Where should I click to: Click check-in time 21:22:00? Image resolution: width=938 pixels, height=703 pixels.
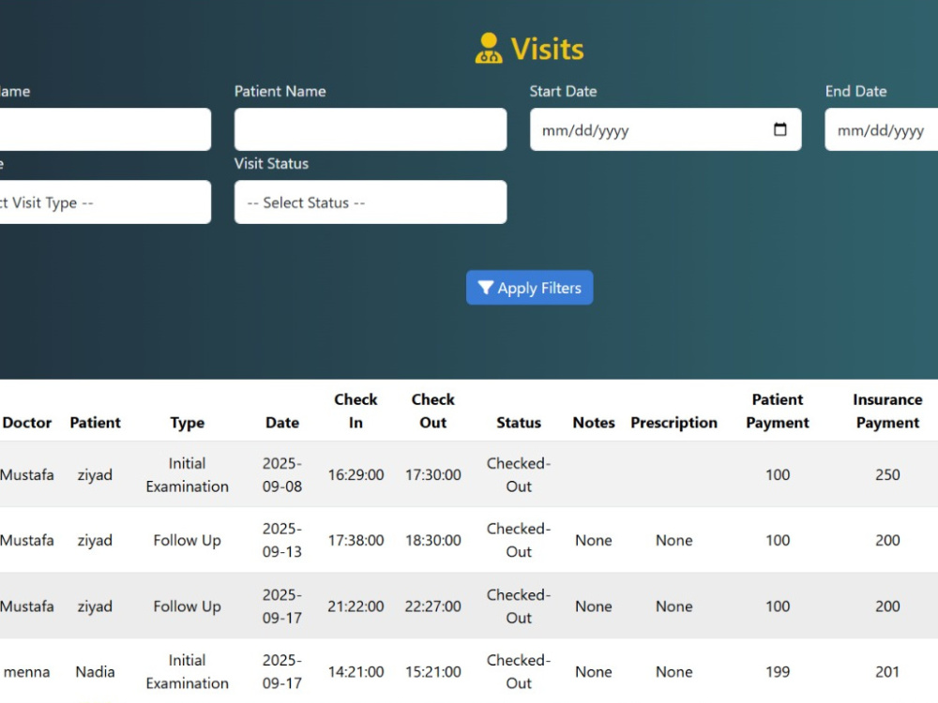point(356,606)
